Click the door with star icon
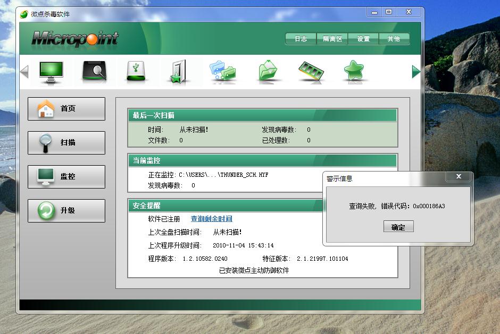The width and height of the screenshot is (500, 334). pos(178,72)
